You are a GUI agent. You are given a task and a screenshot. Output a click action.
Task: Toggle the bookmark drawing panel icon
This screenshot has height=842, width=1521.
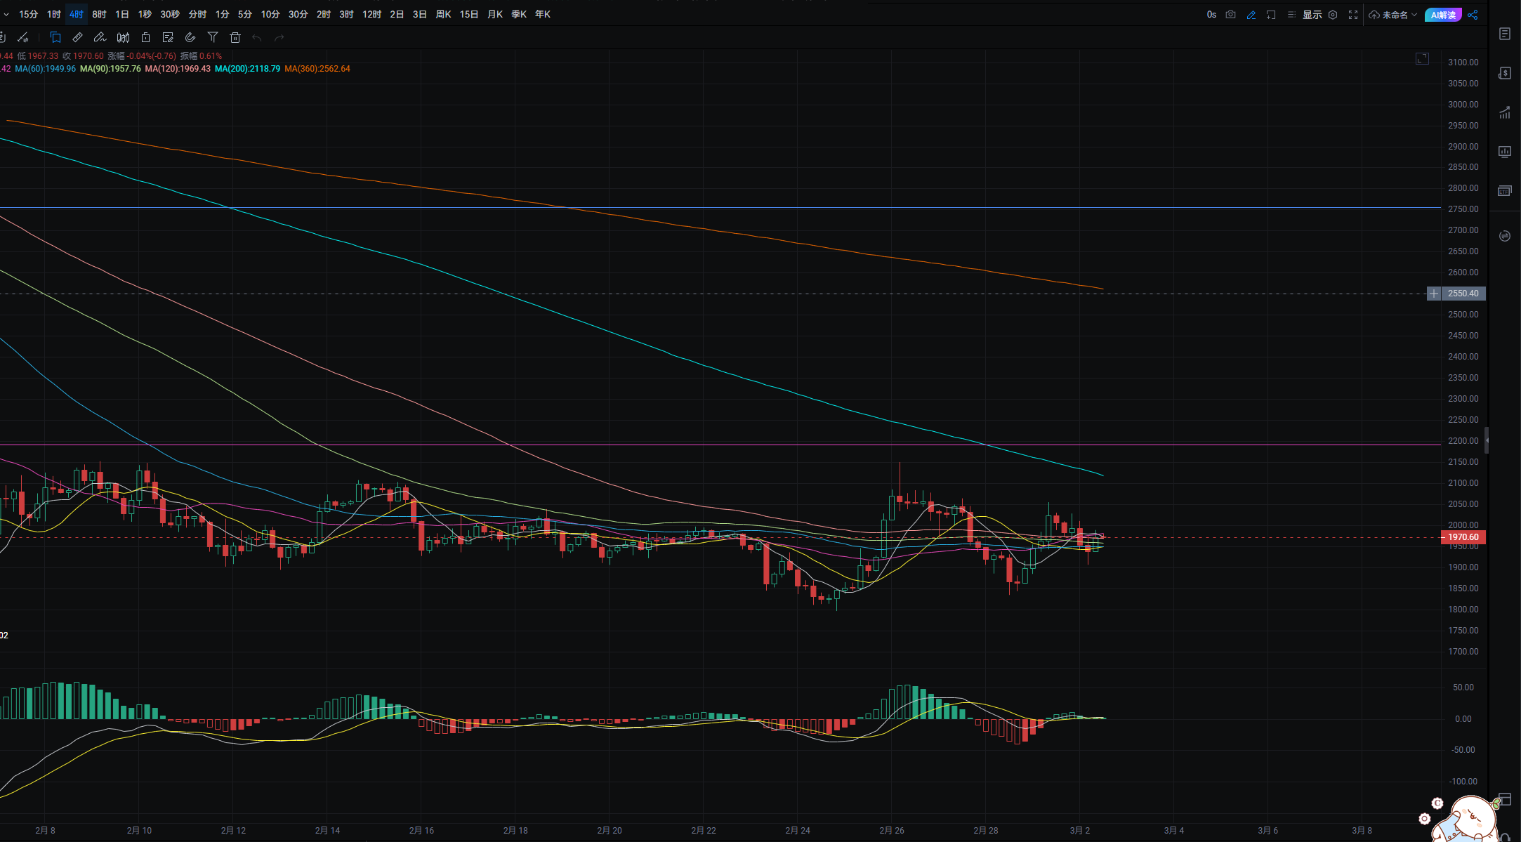55,37
